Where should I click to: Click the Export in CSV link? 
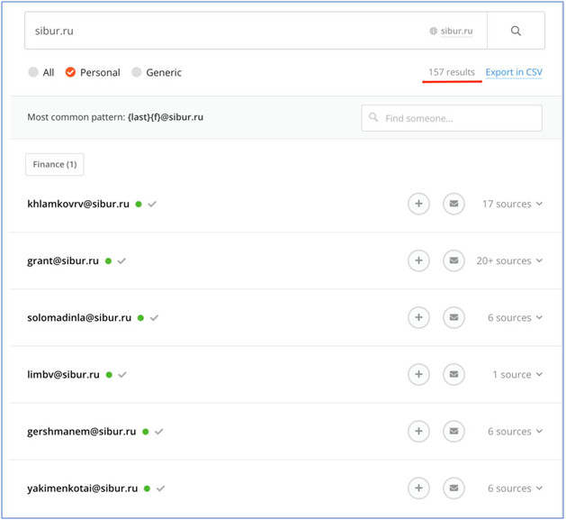point(514,73)
